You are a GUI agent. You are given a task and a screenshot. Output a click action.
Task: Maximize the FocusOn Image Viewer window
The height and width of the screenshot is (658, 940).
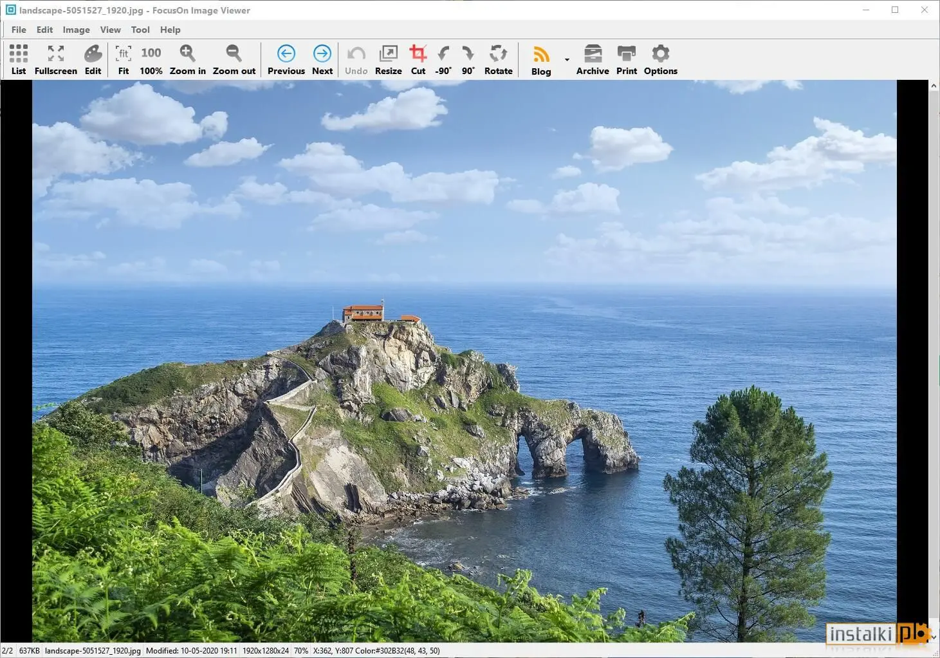[895, 10]
